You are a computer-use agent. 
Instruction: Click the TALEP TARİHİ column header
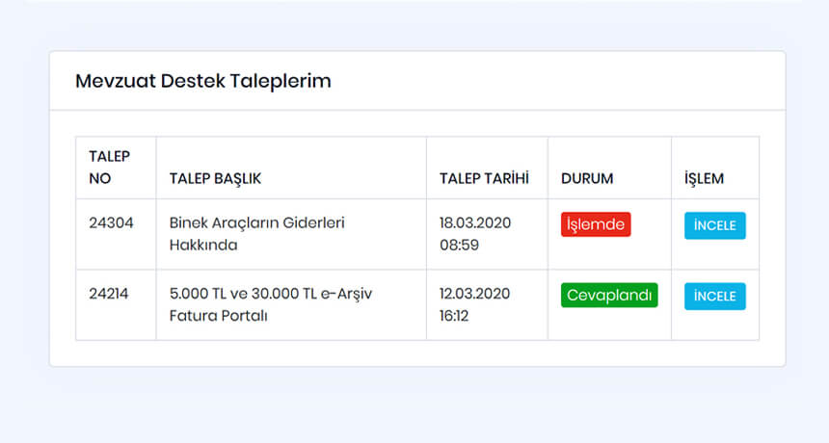pyautogui.click(x=484, y=179)
